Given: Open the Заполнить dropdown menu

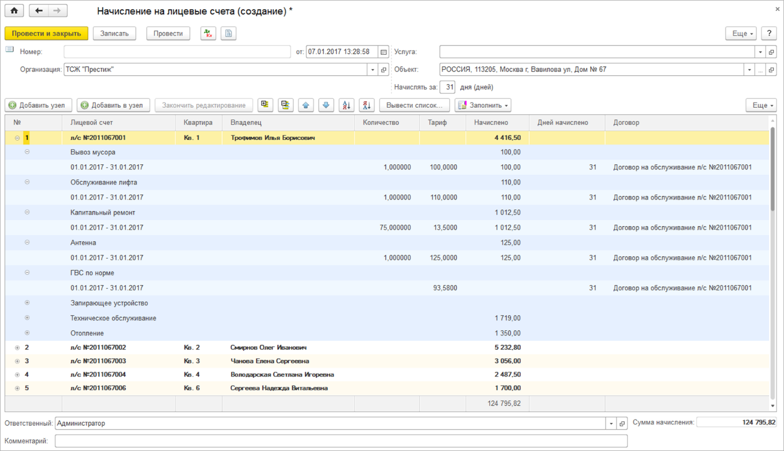Looking at the screenshot, I should pos(483,105).
